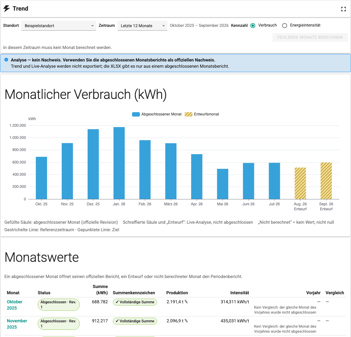Image resolution: width=351 pixels, height=337 pixels.
Task: Toggle Entwurfsmonat hatched legend swatch
Action: (189, 114)
